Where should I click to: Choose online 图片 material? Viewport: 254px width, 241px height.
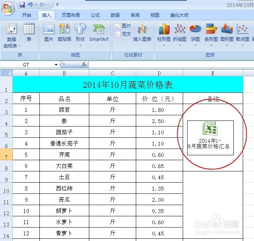point(123,26)
